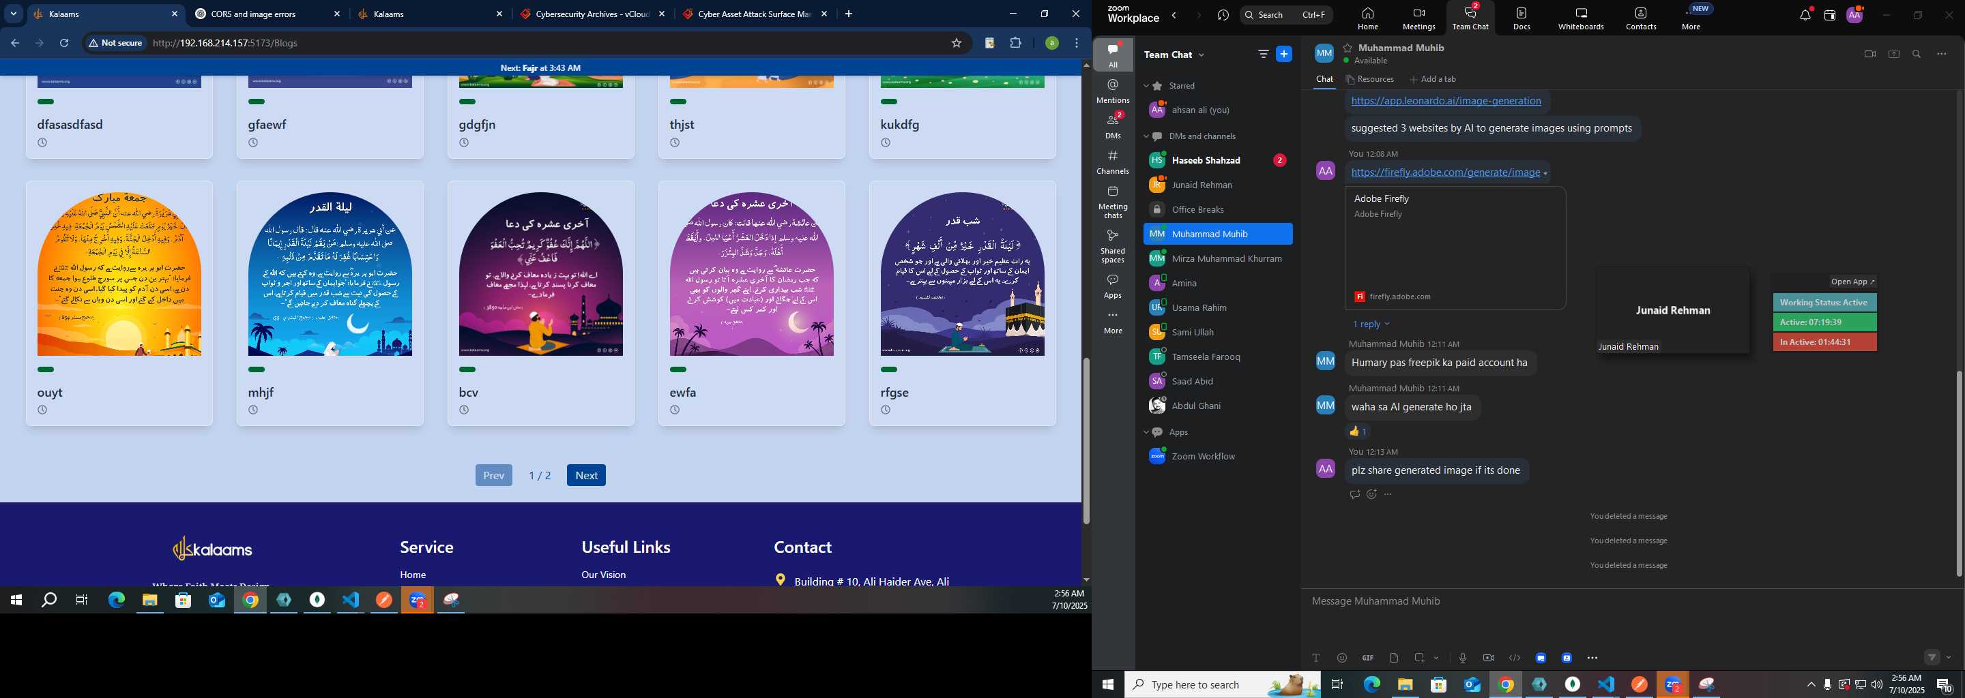Open Chrome extensions puzzle icon

click(x=1015, y=44)
